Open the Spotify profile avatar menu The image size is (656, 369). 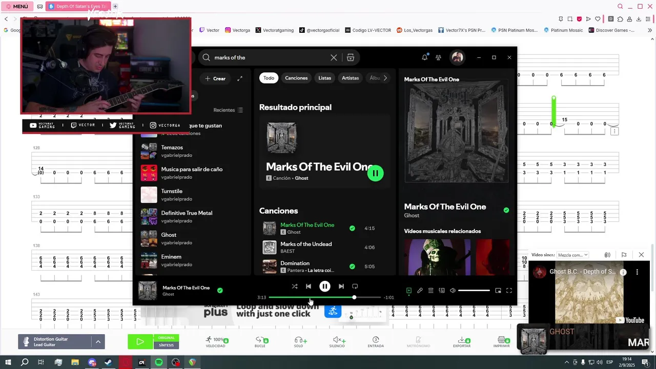(457, 57)
